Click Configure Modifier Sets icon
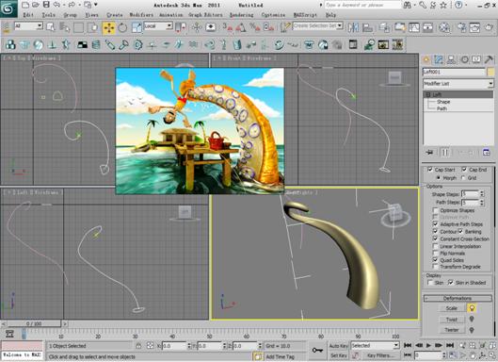The width and height of the screenshot is (498, 362). coord(487,153)
